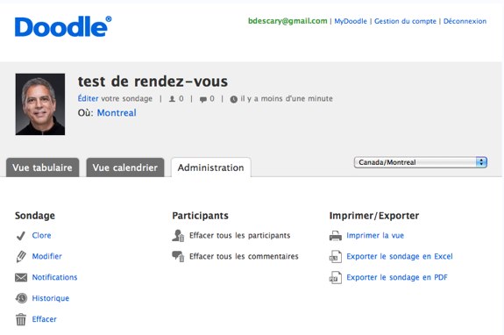
Task: Click the clock-arrow icon beside Historique
Action: (x=21, y=298)
